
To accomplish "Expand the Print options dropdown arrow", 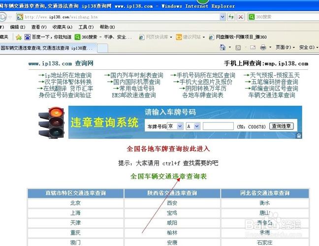I will [x=270, y=47].
